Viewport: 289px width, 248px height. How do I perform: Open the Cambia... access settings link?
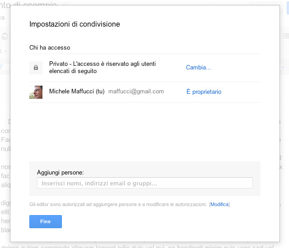pos(198,68)
